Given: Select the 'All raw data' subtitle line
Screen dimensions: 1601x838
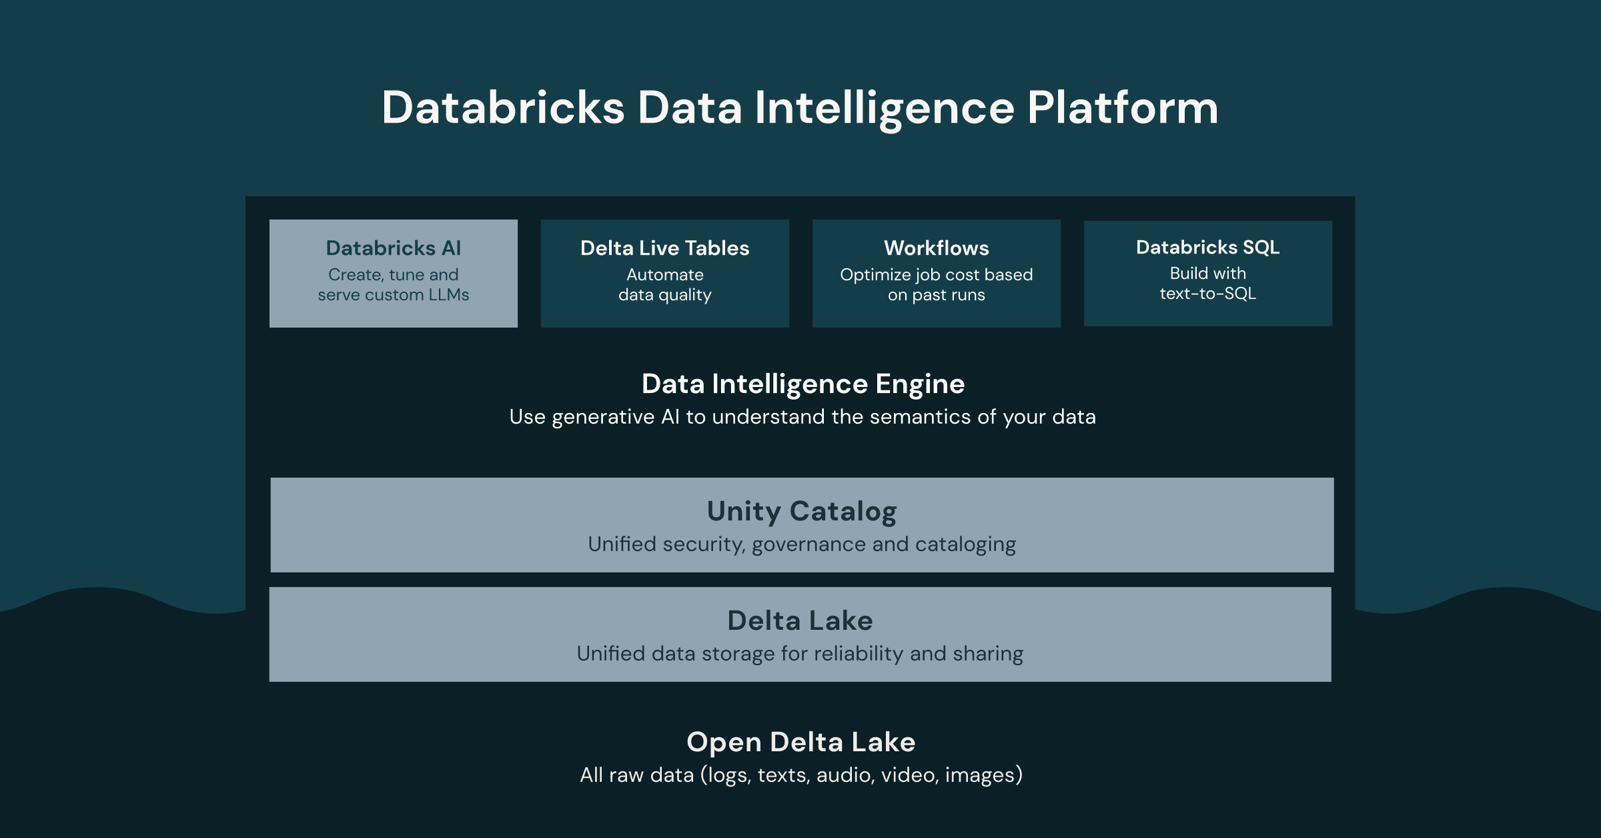Looking at the screenshot, I should coord(800,775).
